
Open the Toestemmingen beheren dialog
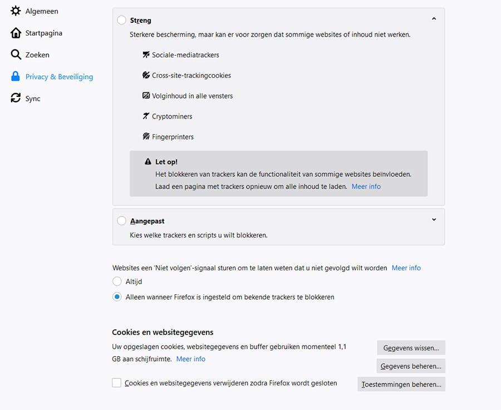click(x=401, y=384)
